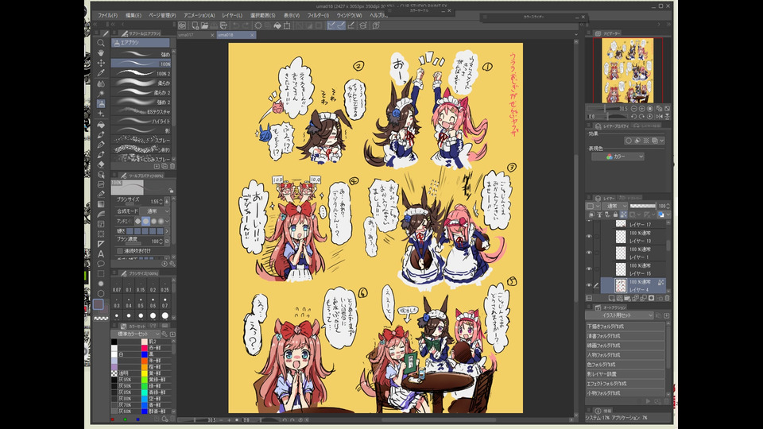Click the help question mark icon

(376, 25)
